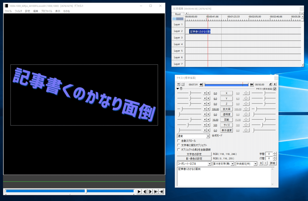The width and height of the screenshot is (308, 201).
Task: Click the grid icon next to the camera control icon
Action: click(183, 84)
